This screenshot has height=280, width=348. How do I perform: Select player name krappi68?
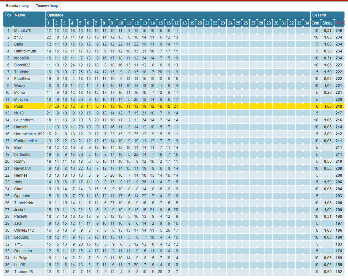coord(21,58)
